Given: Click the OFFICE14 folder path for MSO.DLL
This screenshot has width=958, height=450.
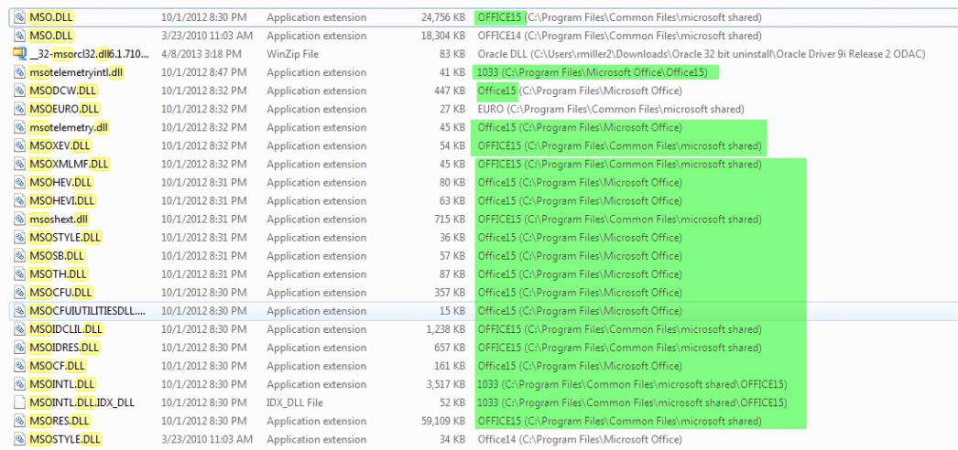Looking at the screenshot, I should 619,36.
